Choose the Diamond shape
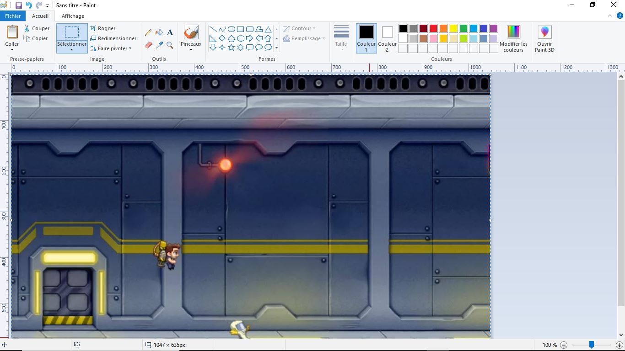The width and height of the screenshot is (625, 351). point(222,38)
